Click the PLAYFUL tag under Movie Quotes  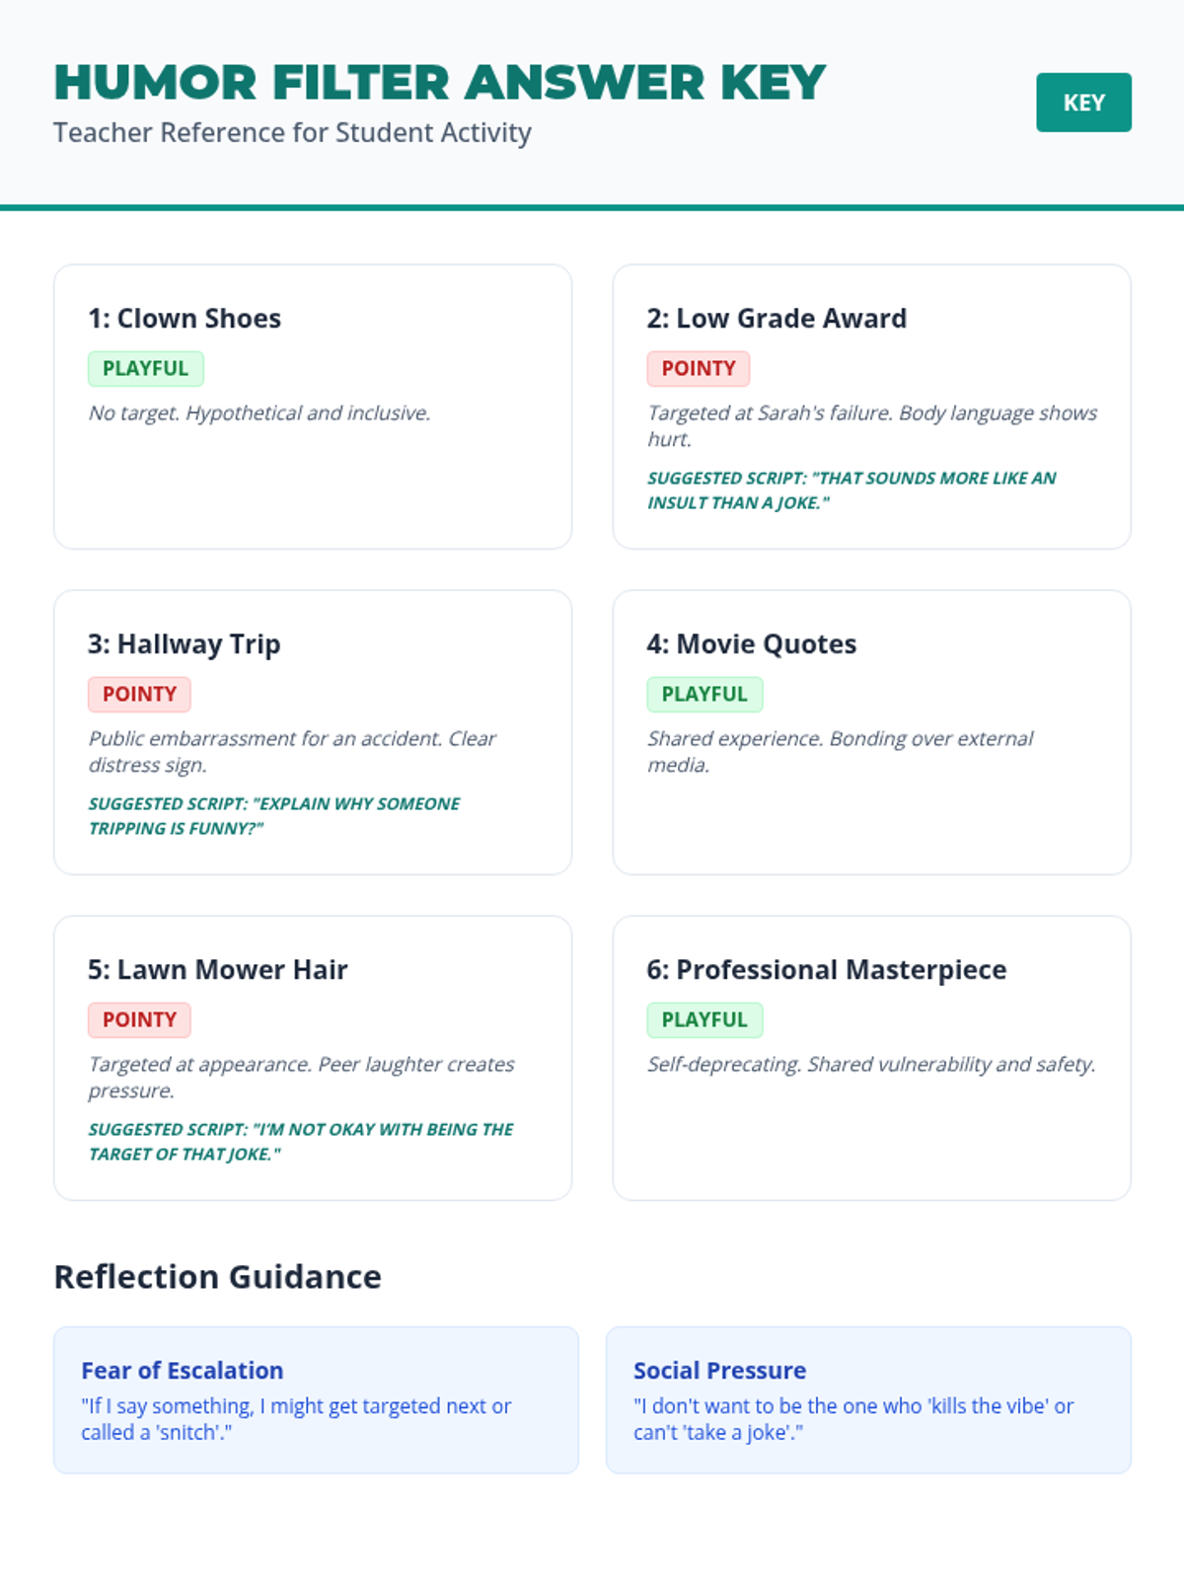point(704,695)
